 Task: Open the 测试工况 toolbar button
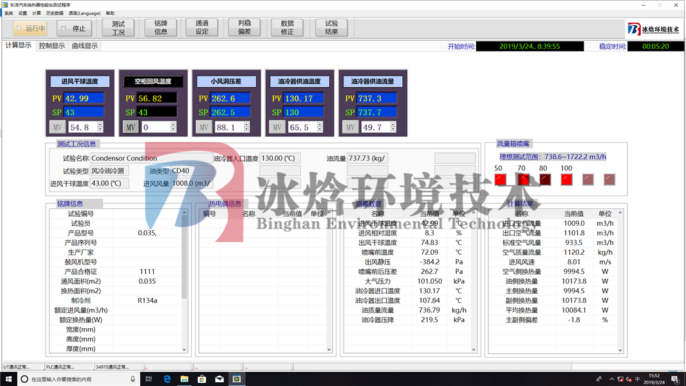tap(118, 28)
